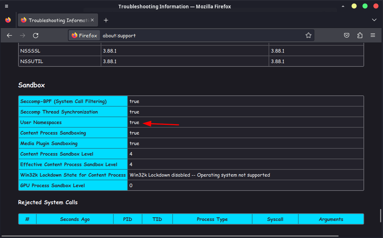The height and width of the screenshot is (238, 383).
Task: Click the collapse arrow in the titlebar
Action: (343, 6)
